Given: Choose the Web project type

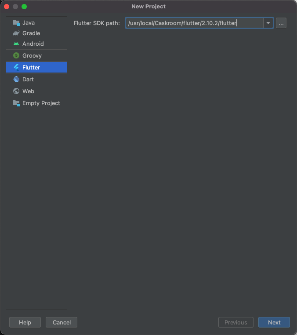Looking at the screenshot, I should 36,91.
